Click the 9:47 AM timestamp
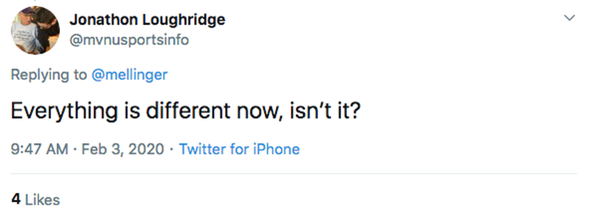This screenshot has width=589, height=217. [x=39, y=149]
